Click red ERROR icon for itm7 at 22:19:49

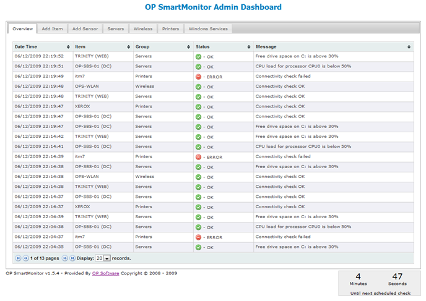(198, 77)
